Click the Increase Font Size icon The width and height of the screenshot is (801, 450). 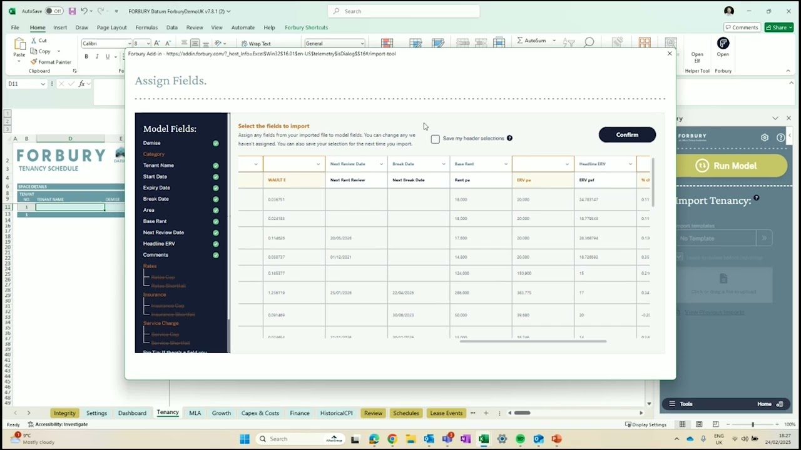[x=156, y=43]
